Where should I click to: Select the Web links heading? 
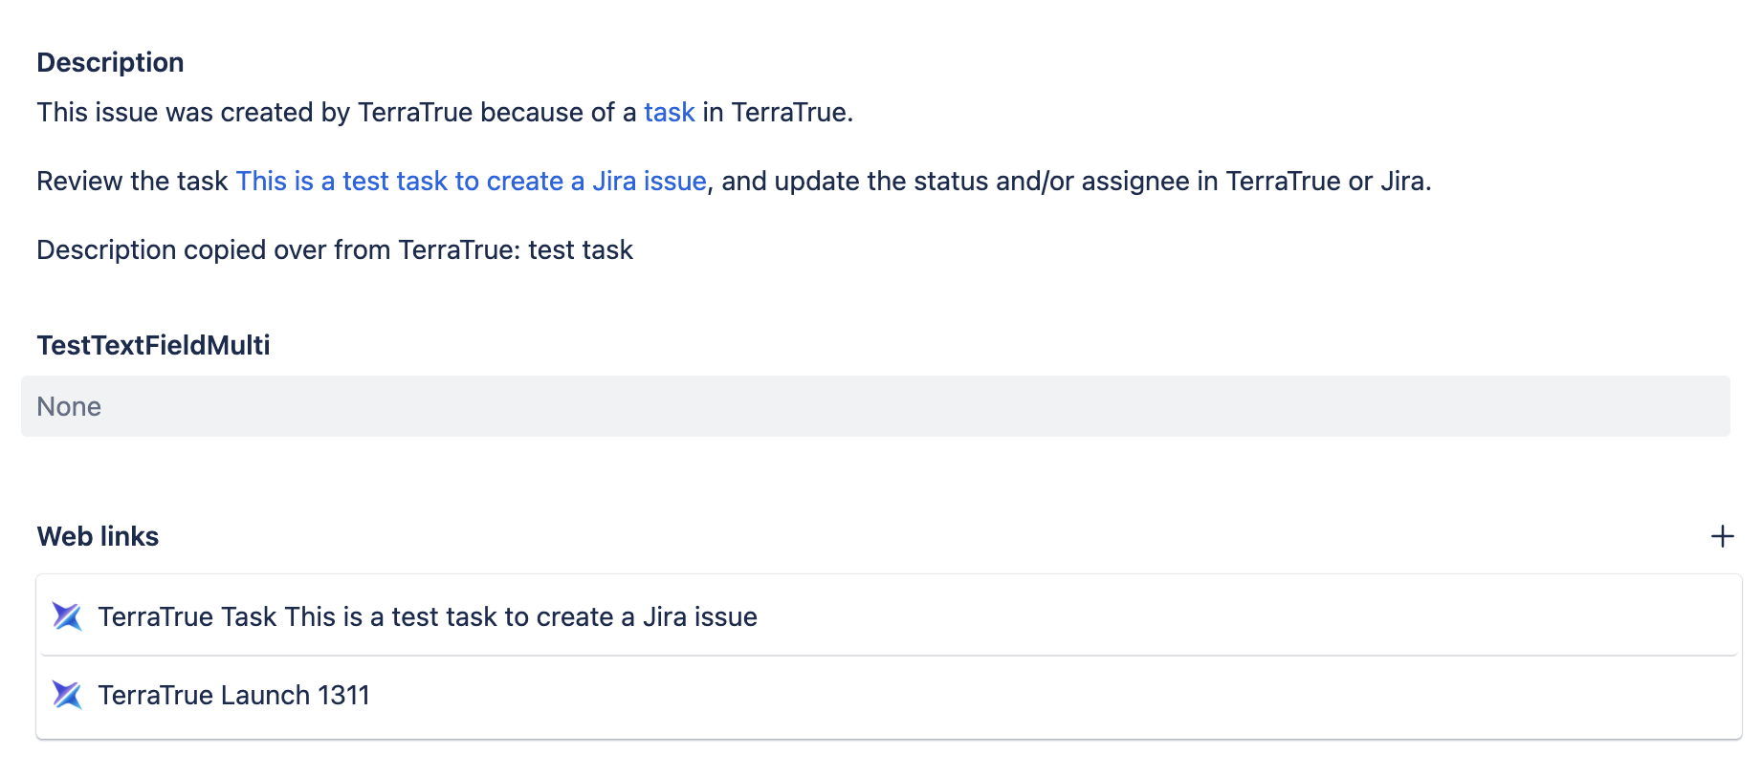[x=98, y=536]
